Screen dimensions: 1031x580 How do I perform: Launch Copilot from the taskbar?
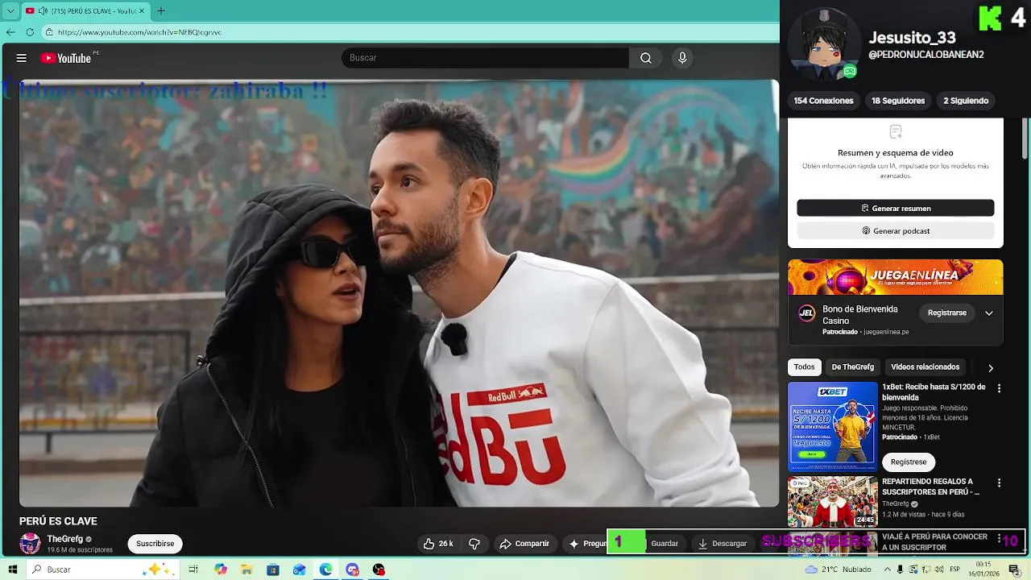tap(221, 570)
